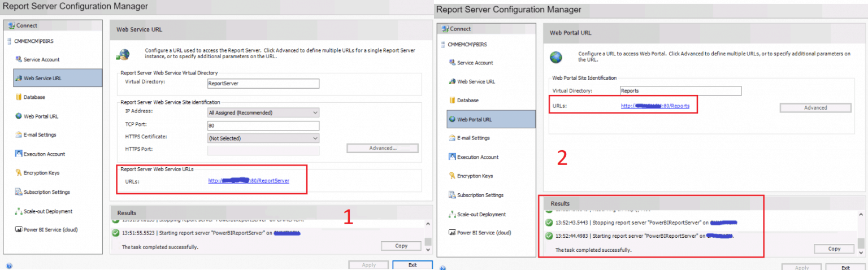Click Advanced... button in Web Service URL window
The width and height of the screenshot is (868, 270).
click(x=383, y=148)
